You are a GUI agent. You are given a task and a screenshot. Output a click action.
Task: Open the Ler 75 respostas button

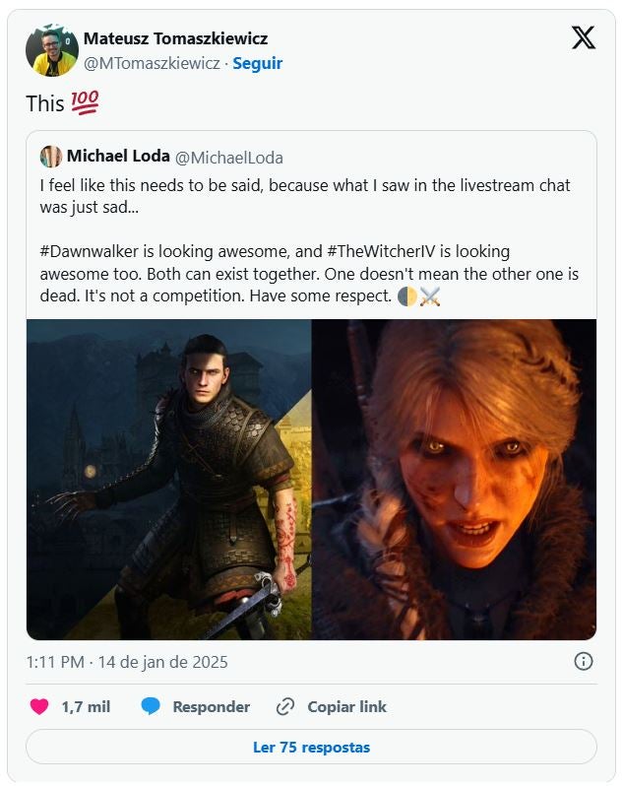pos(311,747)
